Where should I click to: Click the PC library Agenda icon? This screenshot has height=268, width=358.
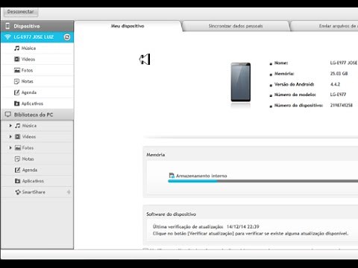tap(17, 170)
